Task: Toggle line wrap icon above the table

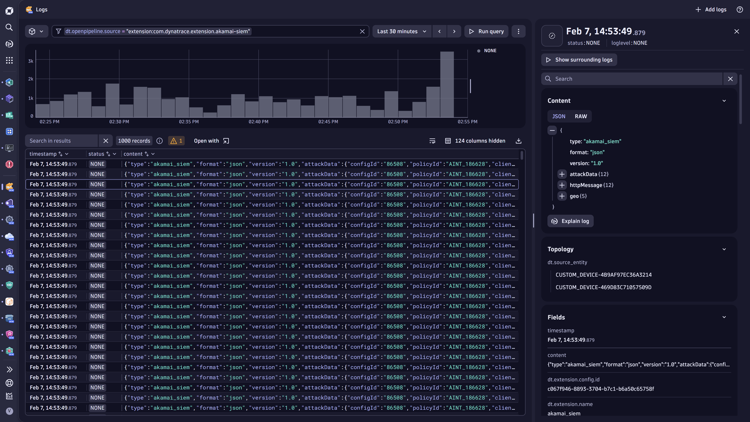Action: click(432, 141)
